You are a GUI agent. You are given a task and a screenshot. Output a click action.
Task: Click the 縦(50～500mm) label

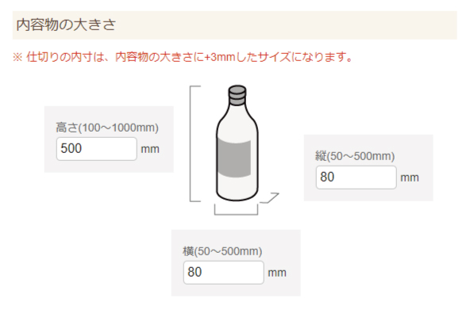point(355,156)
